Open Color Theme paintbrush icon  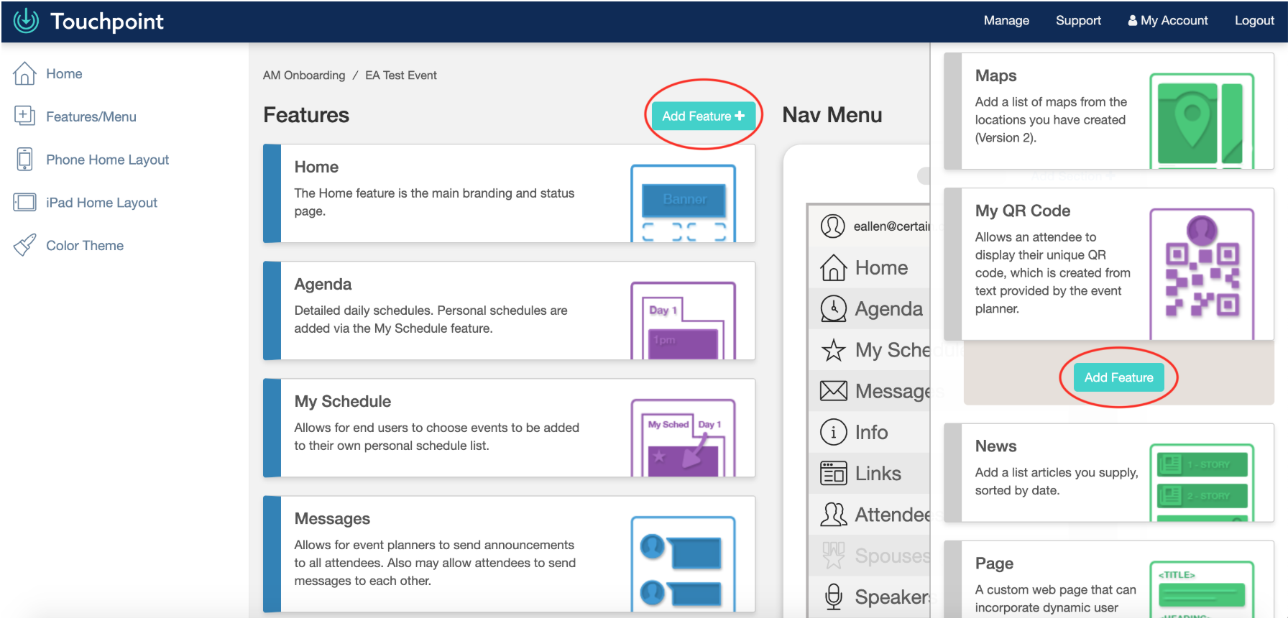tap(24, 245)
